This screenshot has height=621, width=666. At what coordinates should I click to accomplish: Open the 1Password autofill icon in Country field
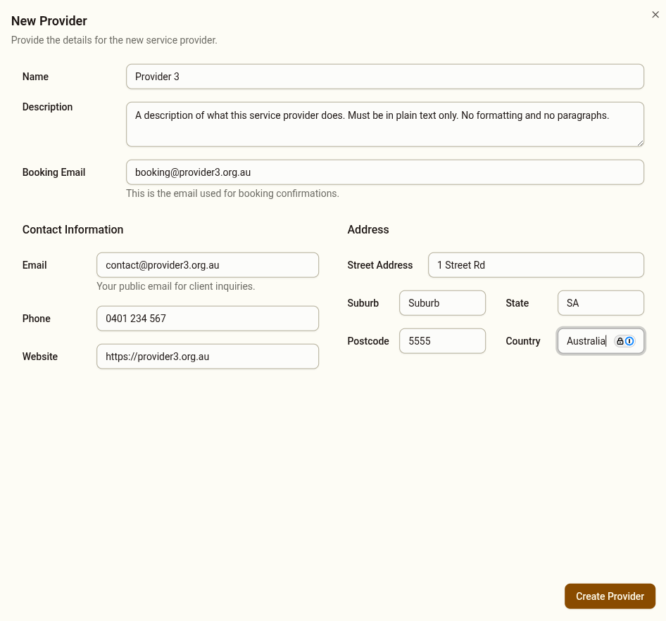[629, 341]
